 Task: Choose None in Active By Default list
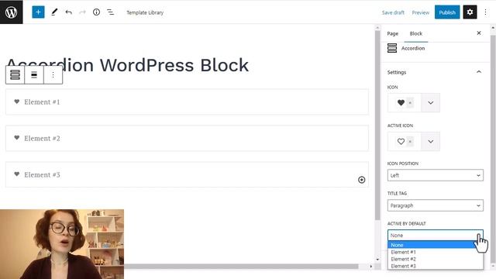[x=436, y=245]
